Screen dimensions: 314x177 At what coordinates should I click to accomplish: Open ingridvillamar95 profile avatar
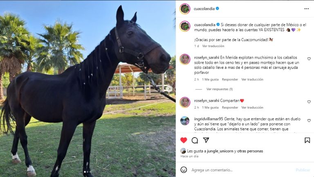[x=185, y=121]
